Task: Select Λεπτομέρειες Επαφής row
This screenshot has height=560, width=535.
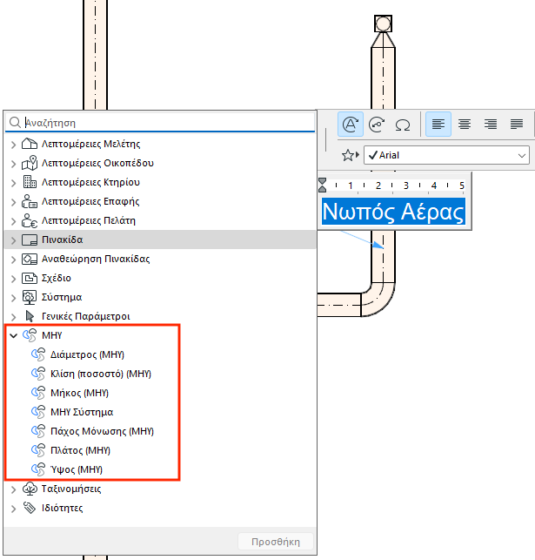Action: [x=160, y=201]
